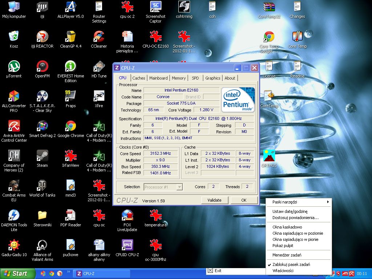Image resolution: width=372 pixels, height=279 pixels.
Task: Launch World of Tanks shortcut
Action: pyautogui.click(x=42, y=189)
